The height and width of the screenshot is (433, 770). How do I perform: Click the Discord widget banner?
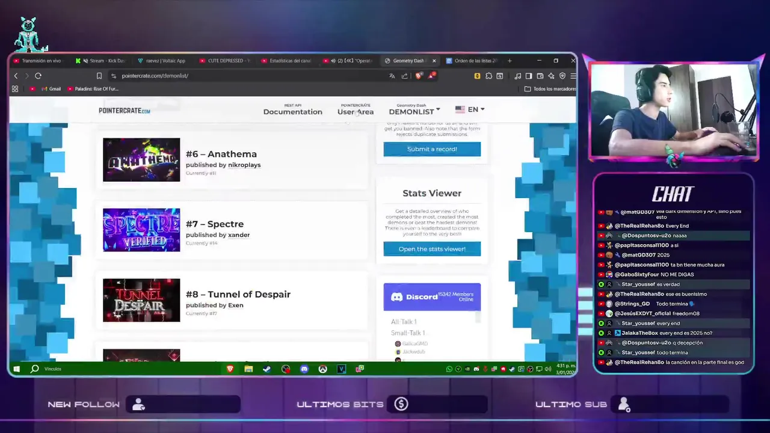[432, 297]
